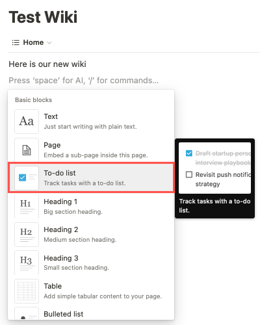Insert a Heading 1 block

[91, 206]
